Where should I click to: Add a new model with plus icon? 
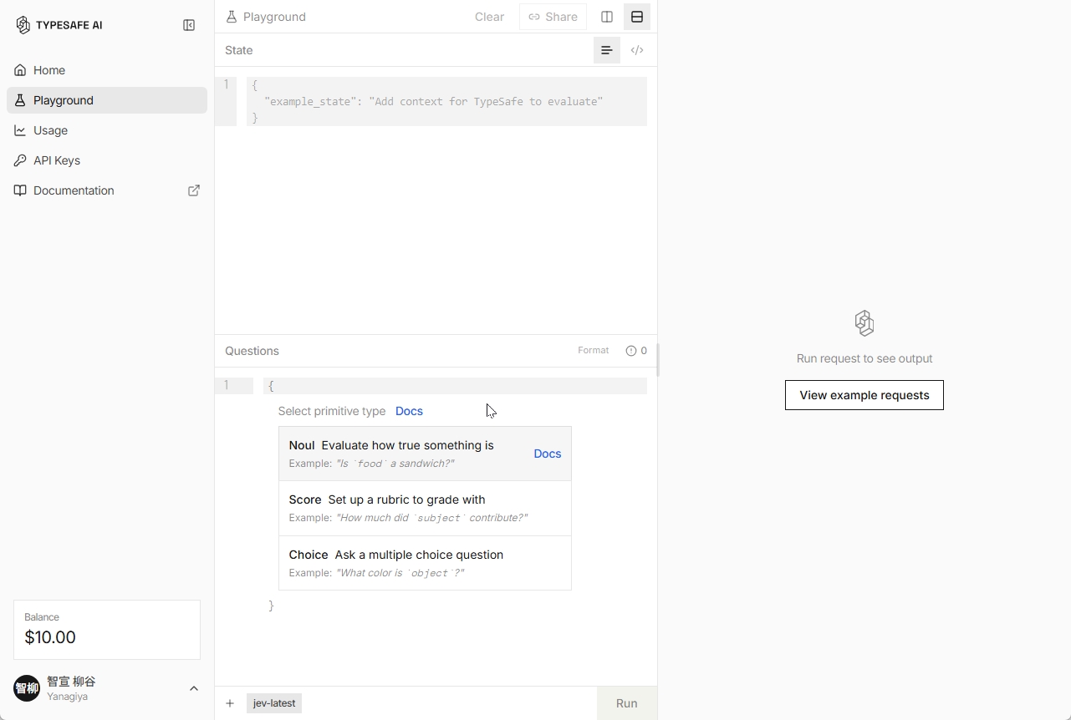pos(230,703)
